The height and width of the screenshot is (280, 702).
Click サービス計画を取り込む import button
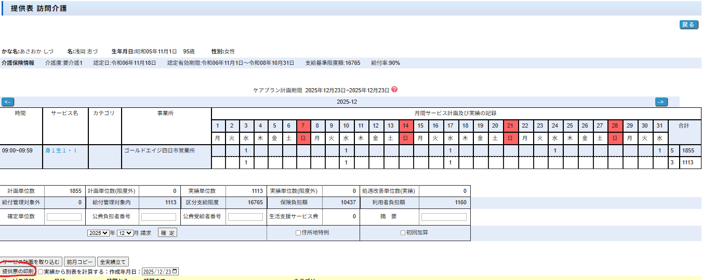pyautogui.click(x=31, y=262)
